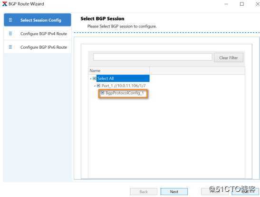Toggle the Select All checkbox

(x=94, y=78)
